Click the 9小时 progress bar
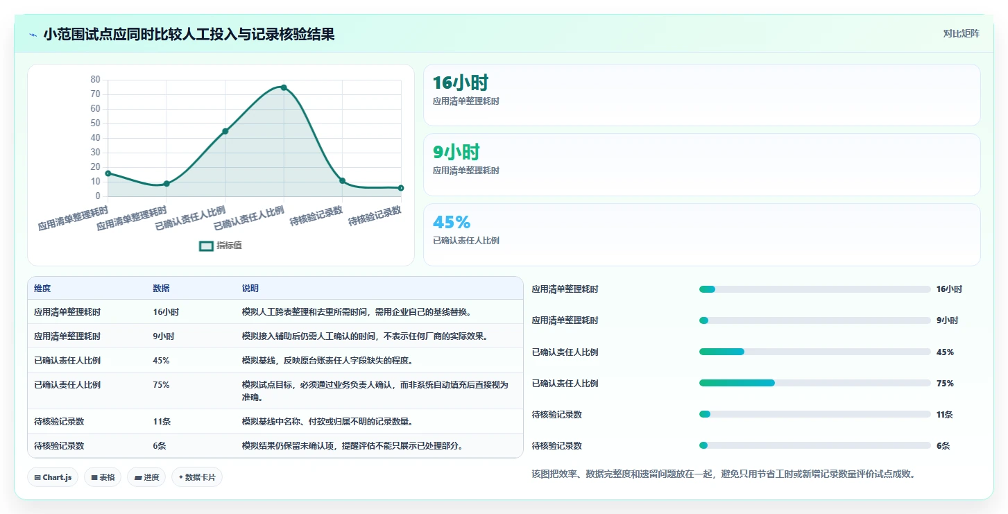 tap(815, 320)
